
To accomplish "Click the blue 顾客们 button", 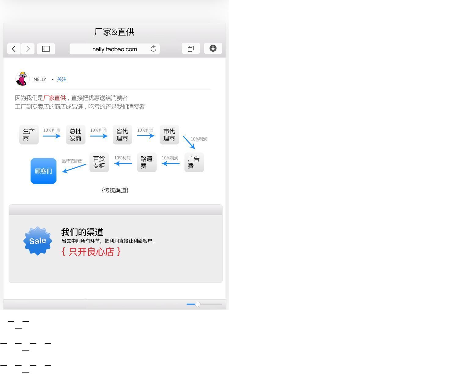I will click(x=44, y=171).
